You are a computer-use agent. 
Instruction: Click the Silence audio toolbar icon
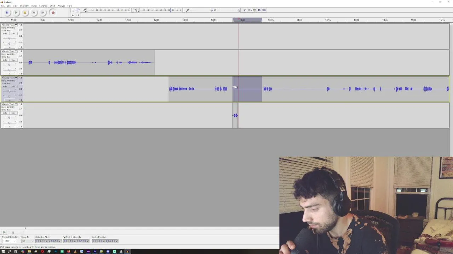(264, 10)
